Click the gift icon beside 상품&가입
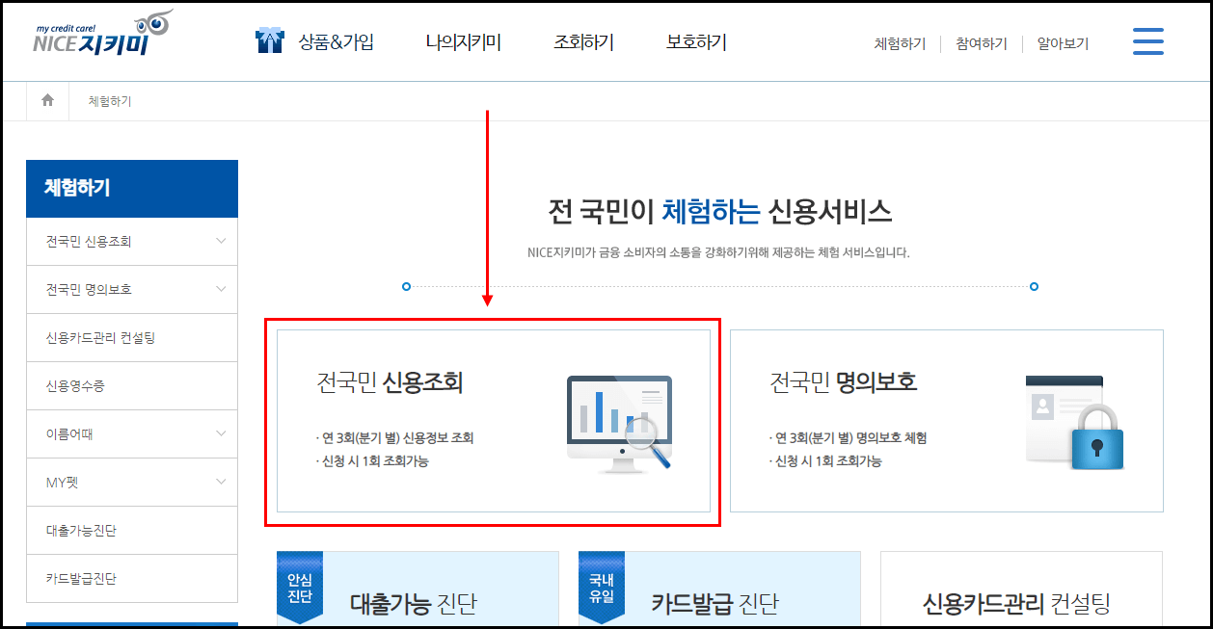The image size is (1213, 629). [270, 40]
